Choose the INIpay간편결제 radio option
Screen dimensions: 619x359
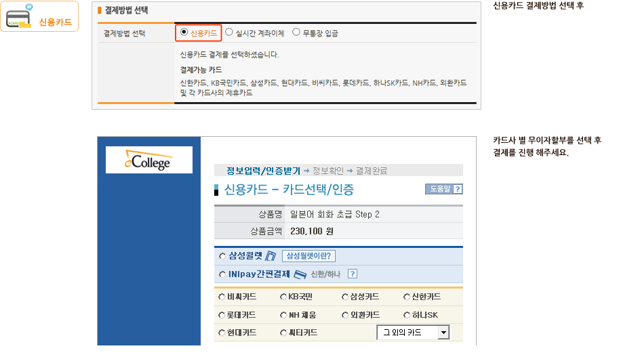[x=222, y=274]
